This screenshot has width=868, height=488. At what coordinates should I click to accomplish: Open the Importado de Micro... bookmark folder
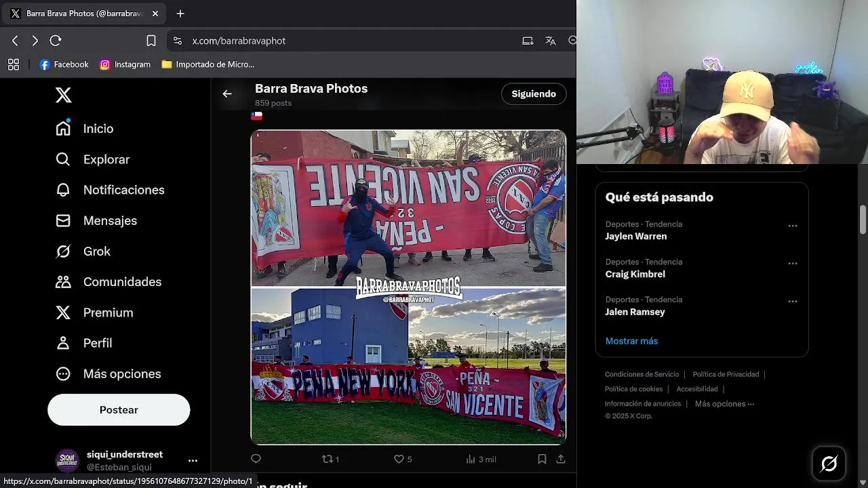208,64
